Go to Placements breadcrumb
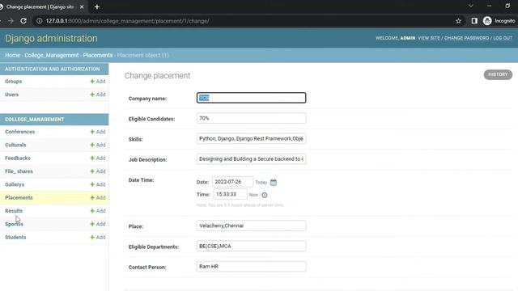The image size is (518, 291). click(98, 55)
